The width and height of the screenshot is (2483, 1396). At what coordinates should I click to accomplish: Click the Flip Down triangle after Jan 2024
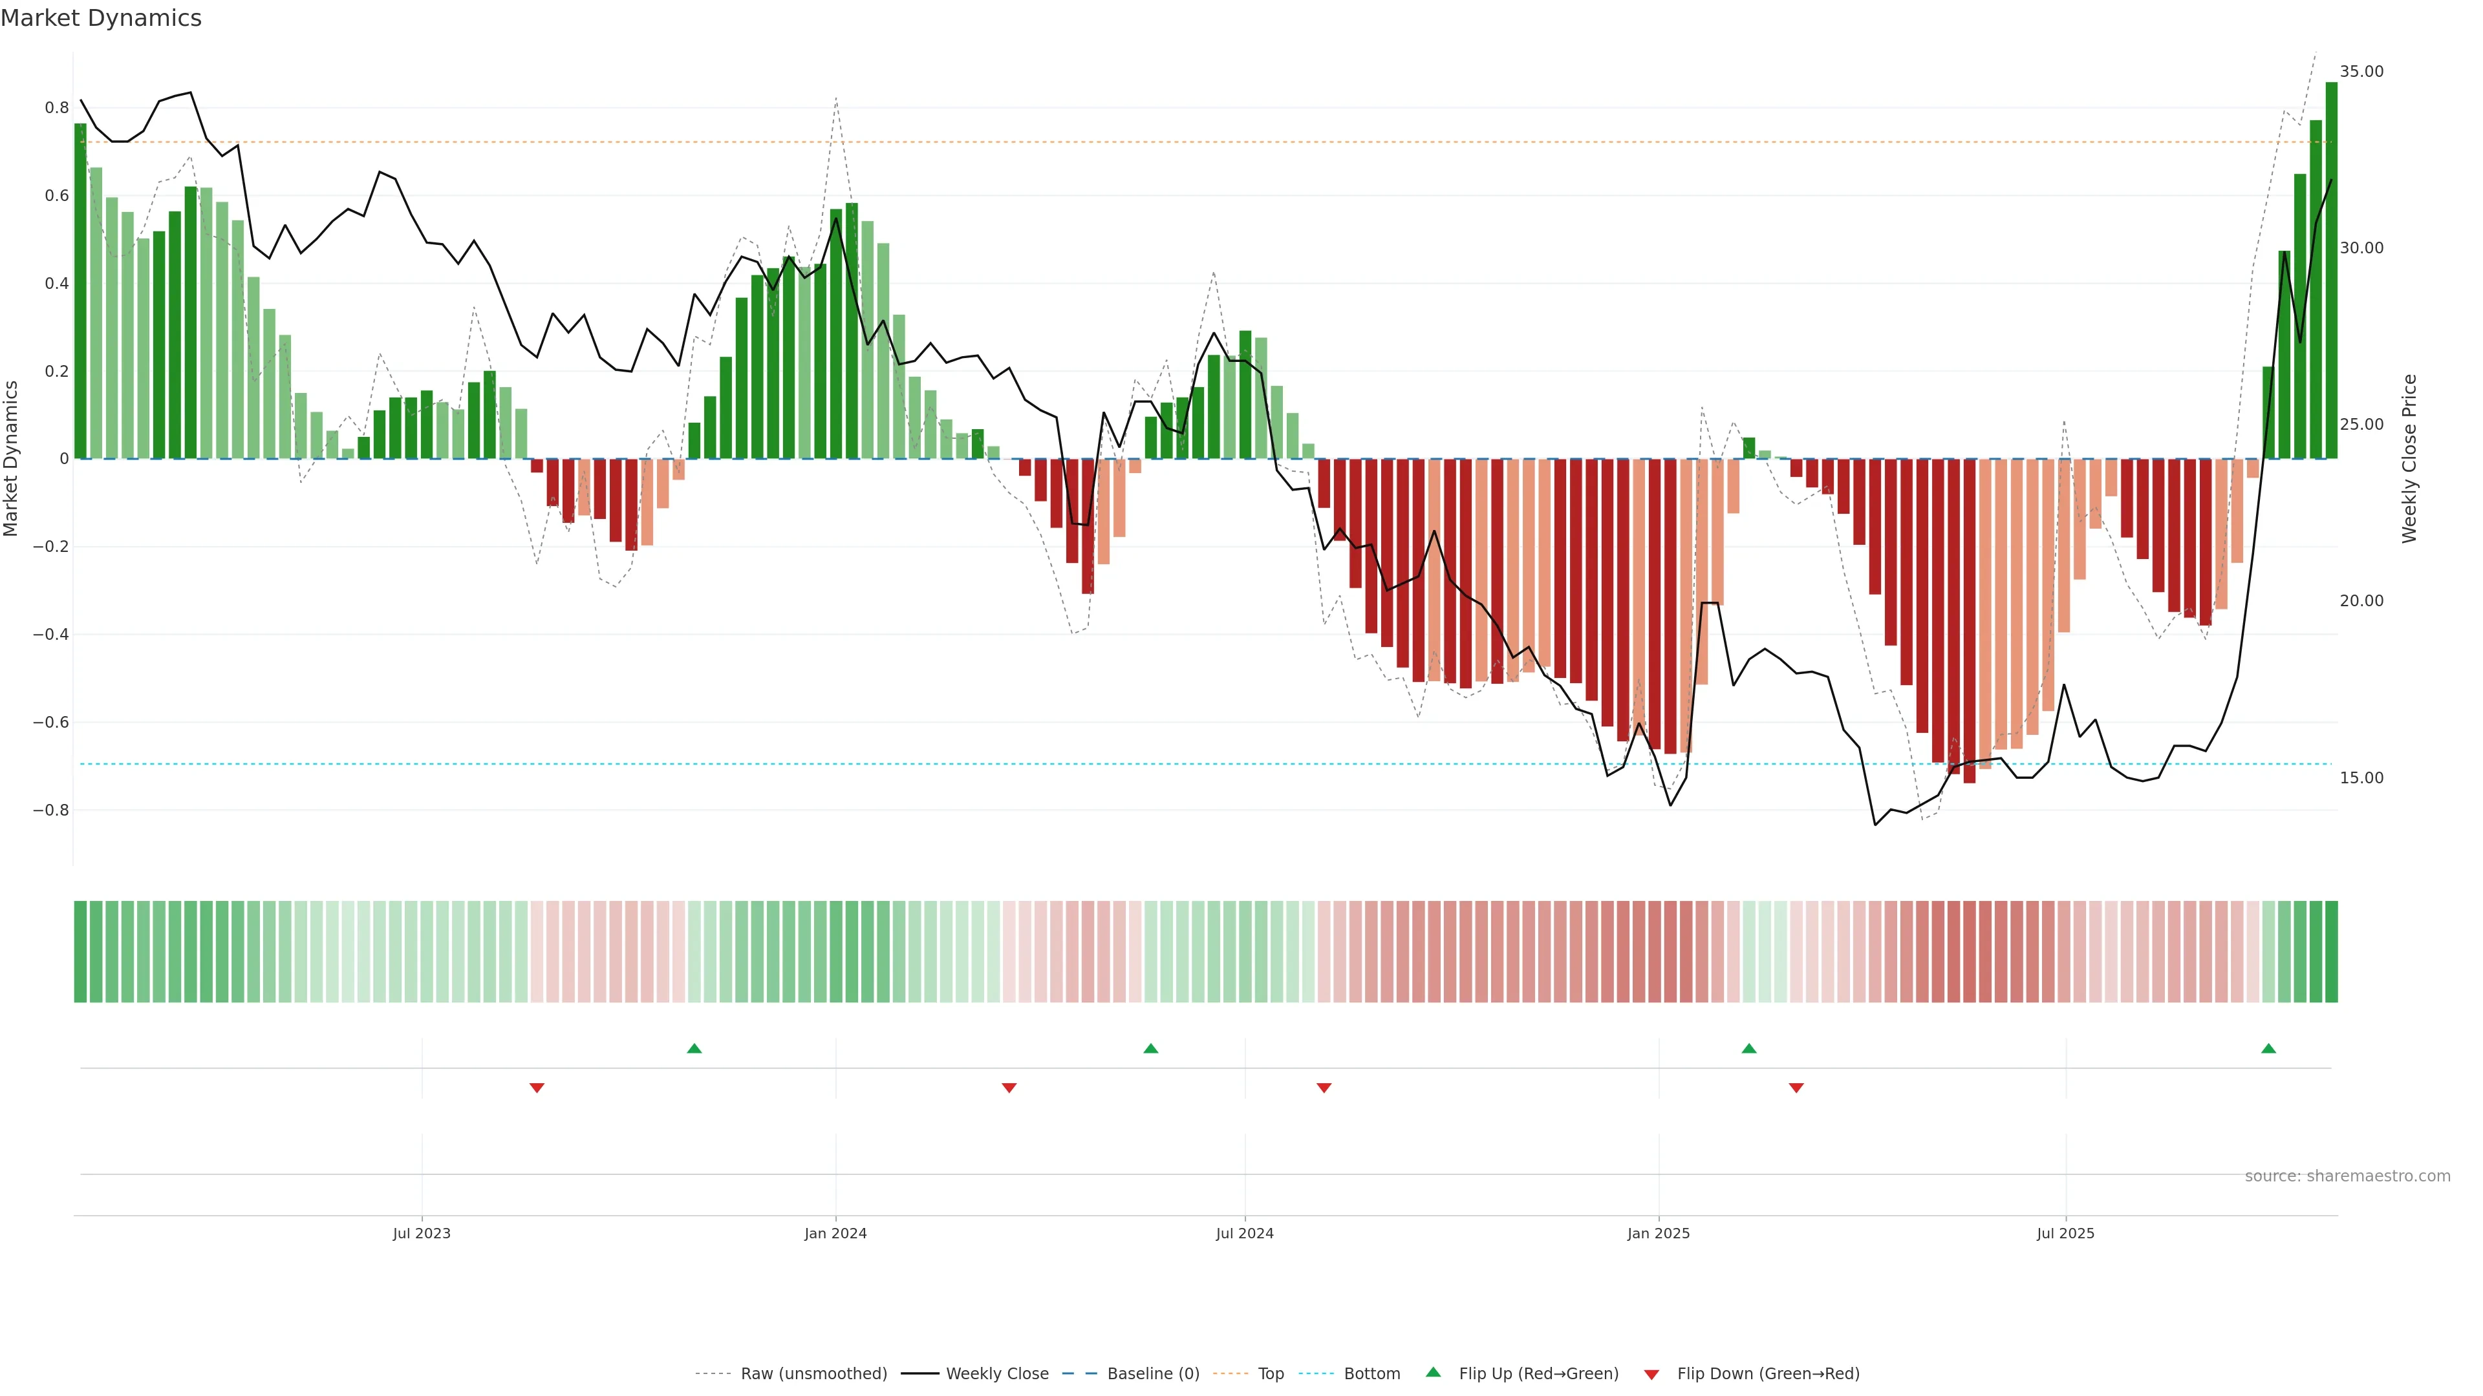coord(1009,1088)
